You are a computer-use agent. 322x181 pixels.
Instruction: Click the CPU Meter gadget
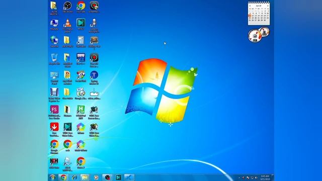coord(258,35)
